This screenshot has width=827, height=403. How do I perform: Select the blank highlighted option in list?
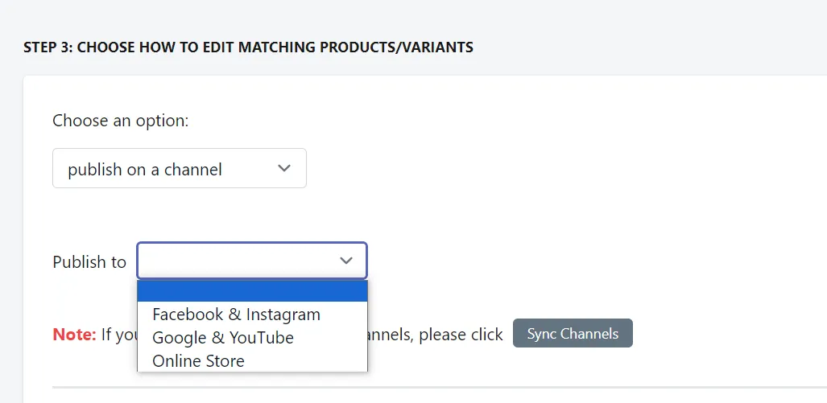(x=252, y=291)
